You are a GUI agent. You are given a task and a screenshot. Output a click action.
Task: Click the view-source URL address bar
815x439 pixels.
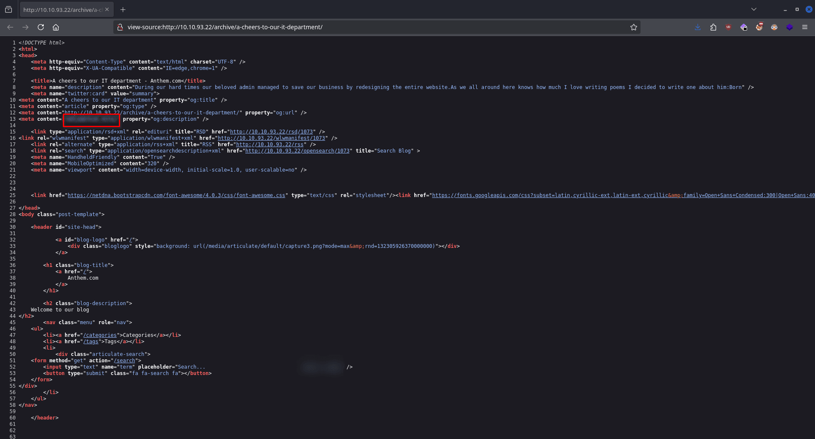(374, 27)
